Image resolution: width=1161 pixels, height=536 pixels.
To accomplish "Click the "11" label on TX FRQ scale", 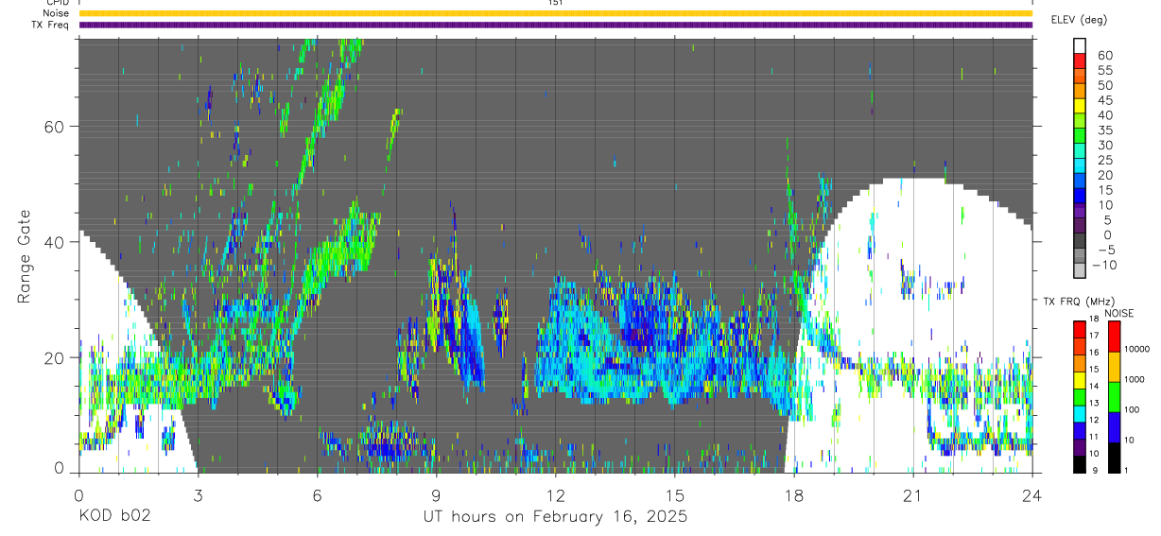I will (x=1093, y=437).
